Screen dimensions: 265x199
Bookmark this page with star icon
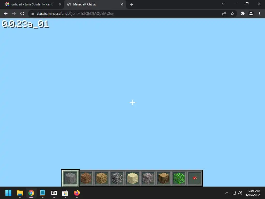(x=232, y=13)
